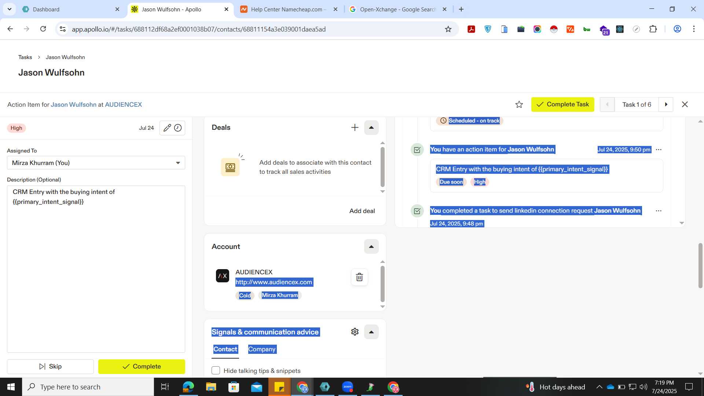Open the audiencex.com website link
This screenshot has width=704, height=396.
(x=274, y=282)
